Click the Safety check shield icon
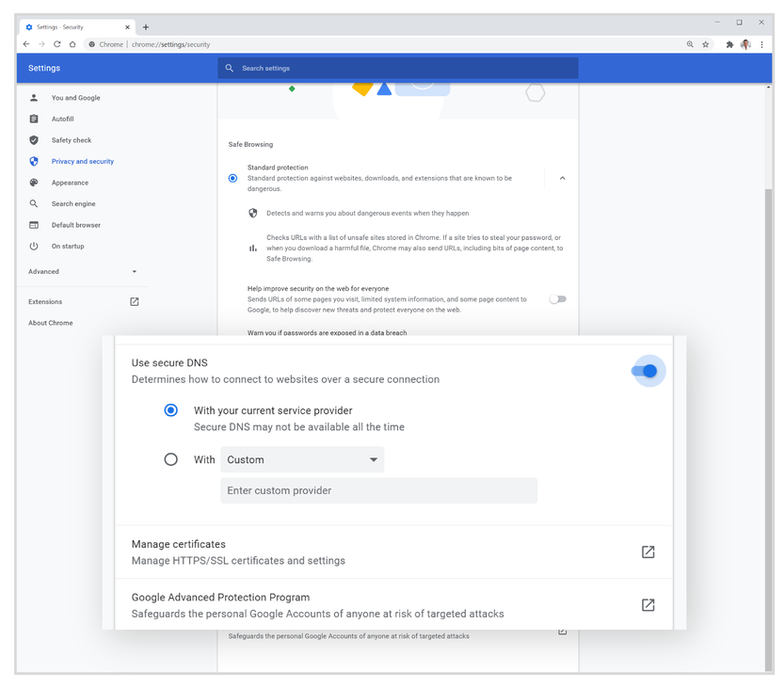The image size is (784, 688). coord(34,140)
